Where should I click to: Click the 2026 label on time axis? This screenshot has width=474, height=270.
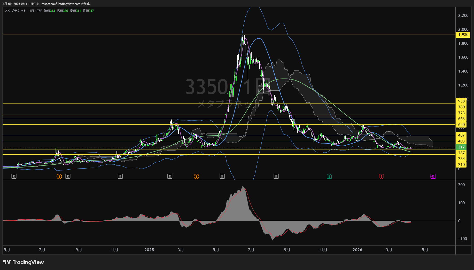[357, 250]
